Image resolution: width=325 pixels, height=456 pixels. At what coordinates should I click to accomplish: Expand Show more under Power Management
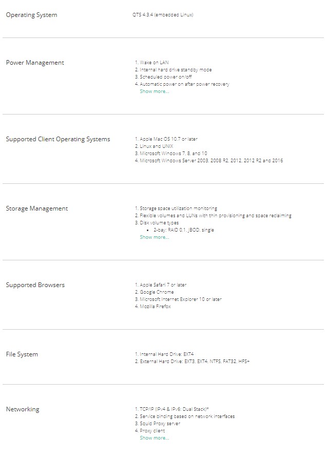tap(154, 91)
